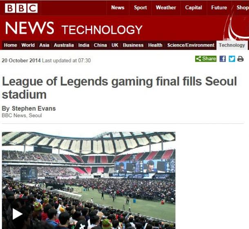Open the Capital section link

coord(193,8)
